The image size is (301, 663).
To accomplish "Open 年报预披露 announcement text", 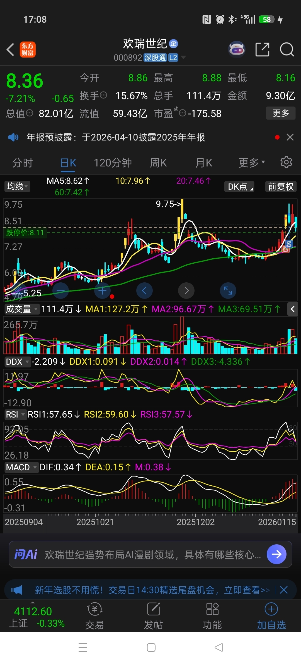I will point(116,137).
